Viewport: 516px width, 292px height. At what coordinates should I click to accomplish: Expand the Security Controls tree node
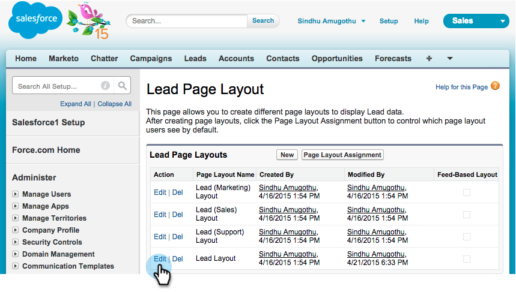pos(15,242)
